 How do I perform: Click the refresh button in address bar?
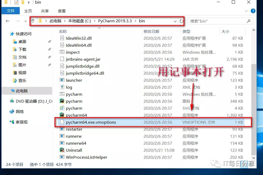tap(181, 21)
